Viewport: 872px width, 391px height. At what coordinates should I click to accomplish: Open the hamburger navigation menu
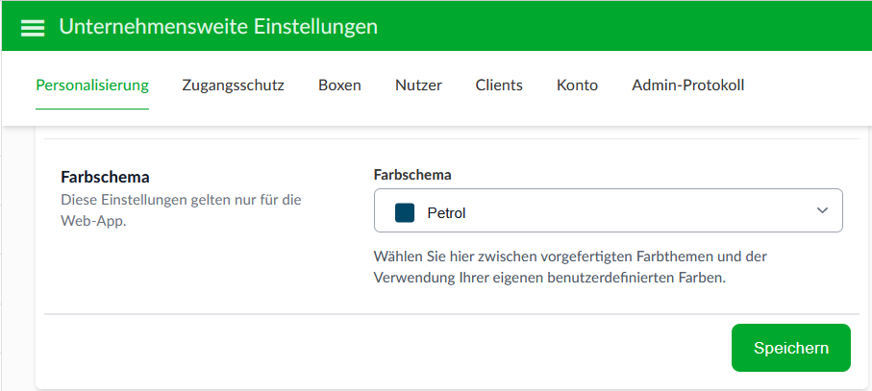(x=33, y=27)
